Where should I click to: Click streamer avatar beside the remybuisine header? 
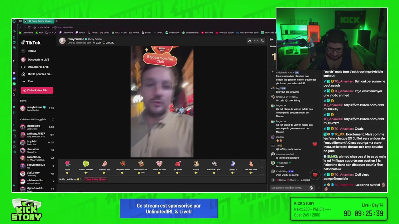(x=62, y=41)
